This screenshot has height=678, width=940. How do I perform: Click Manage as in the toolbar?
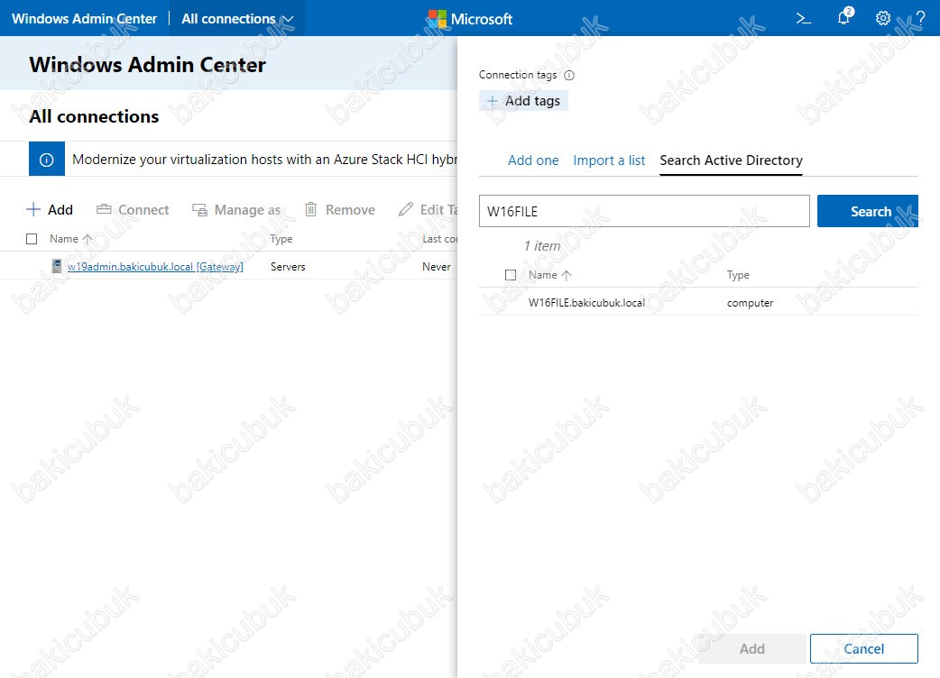(x=236, y=210)
